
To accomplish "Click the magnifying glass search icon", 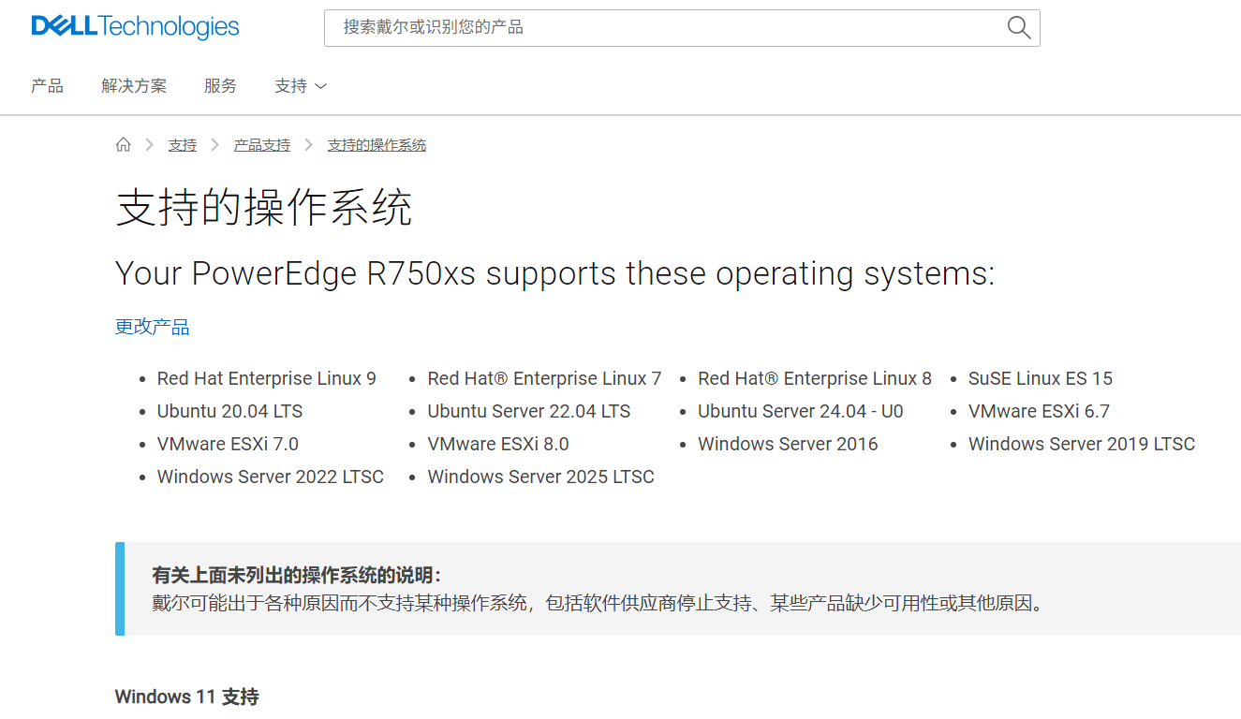I will click(1018, 27).
